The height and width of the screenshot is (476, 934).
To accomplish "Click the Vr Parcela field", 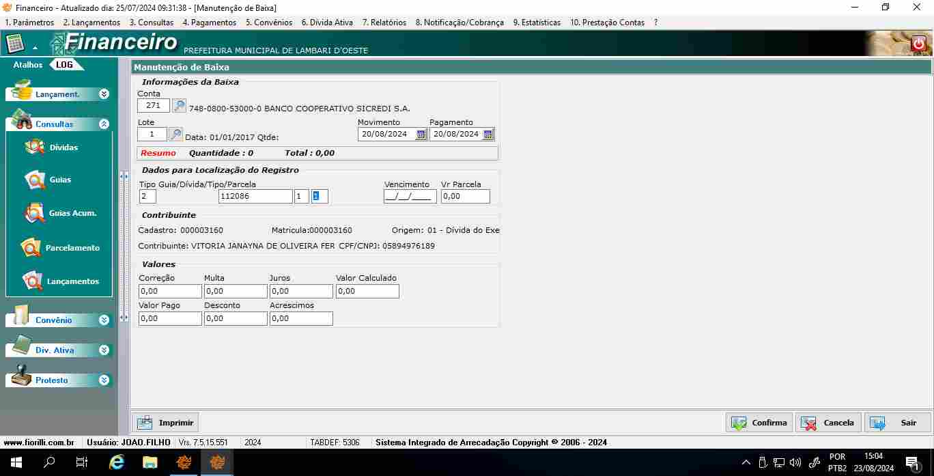I will [x=466, y=197].
